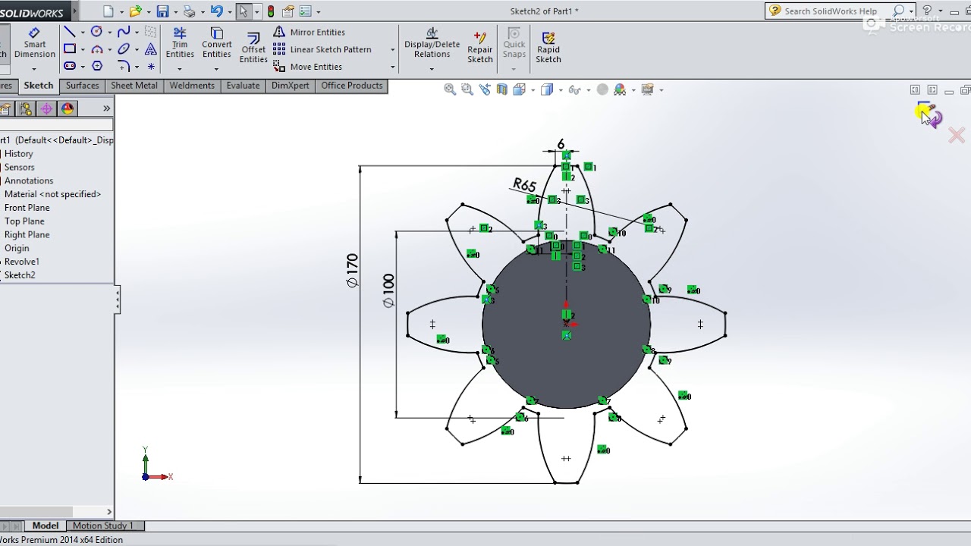Click the Search SolidWorks Help field
971x546 pixels.
pos(831,11)
